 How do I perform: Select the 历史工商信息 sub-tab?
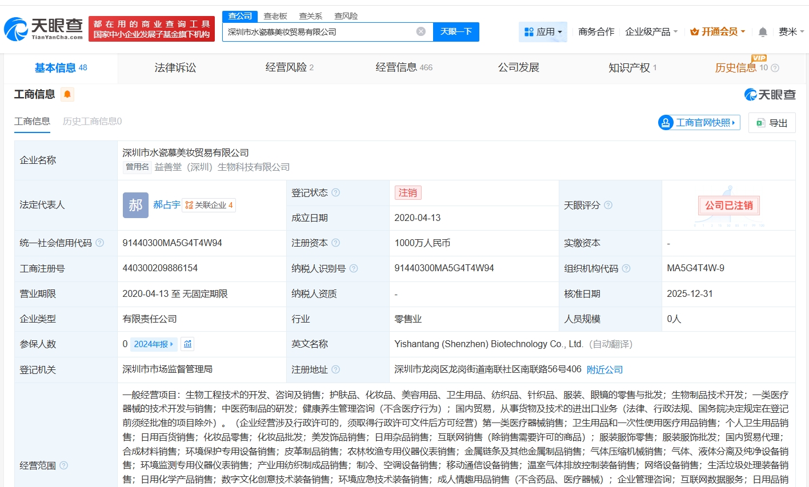(x=92, y=122)
